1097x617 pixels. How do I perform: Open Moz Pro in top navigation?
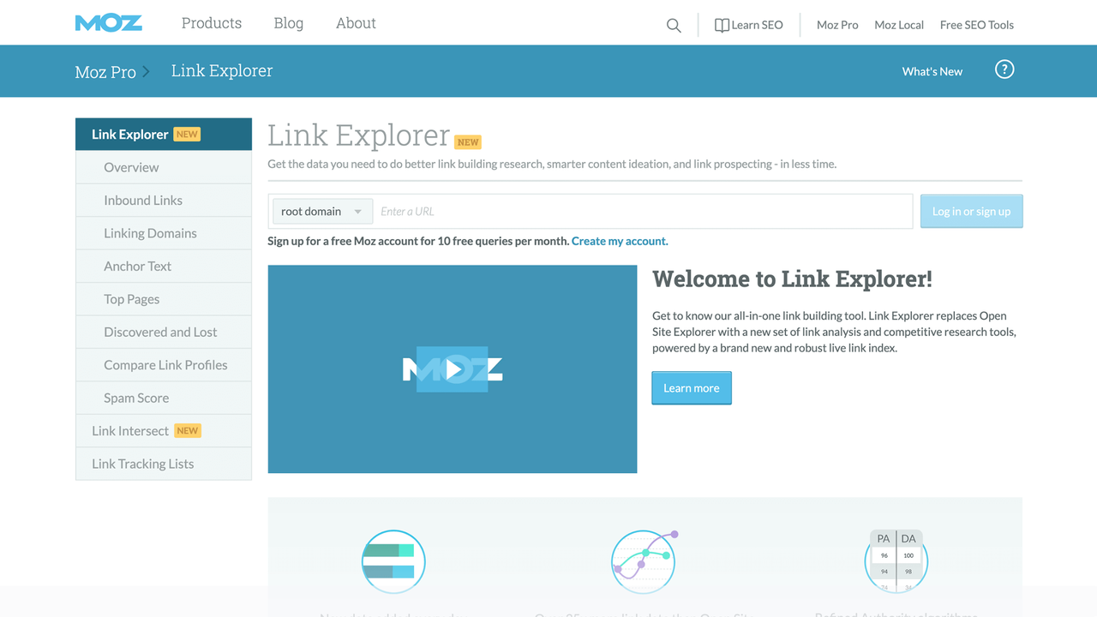click(x=837, y=25)
